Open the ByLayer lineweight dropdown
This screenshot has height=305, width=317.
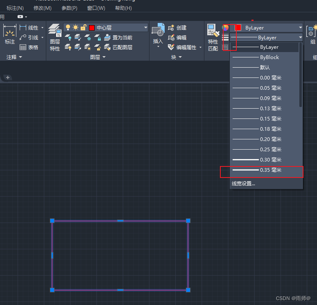301,37
